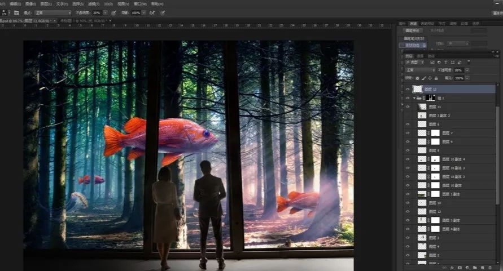
Task: Click the Brush Presets button (画笔预设)
Action: tap(413, 30)
